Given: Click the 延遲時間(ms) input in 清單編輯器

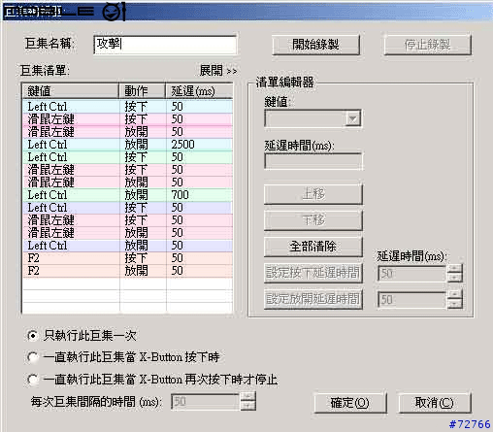Looking at the screenshot, I should coord(313,161).
